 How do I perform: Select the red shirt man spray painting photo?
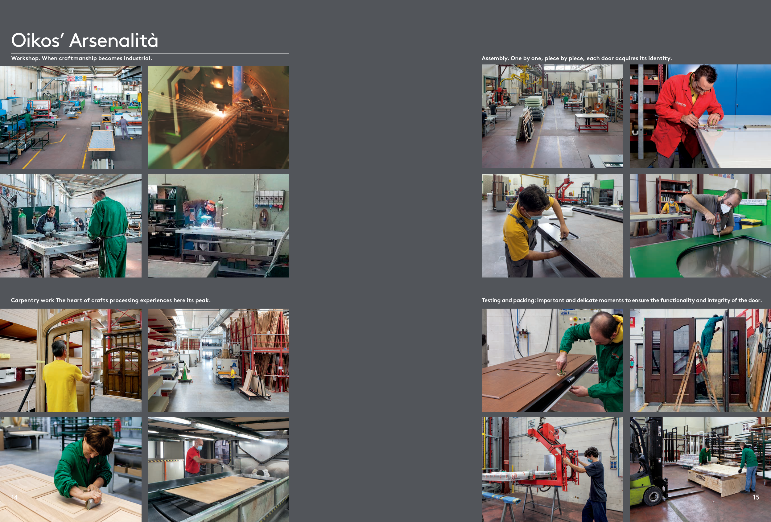pyautogui.click(x=218, y=469)
